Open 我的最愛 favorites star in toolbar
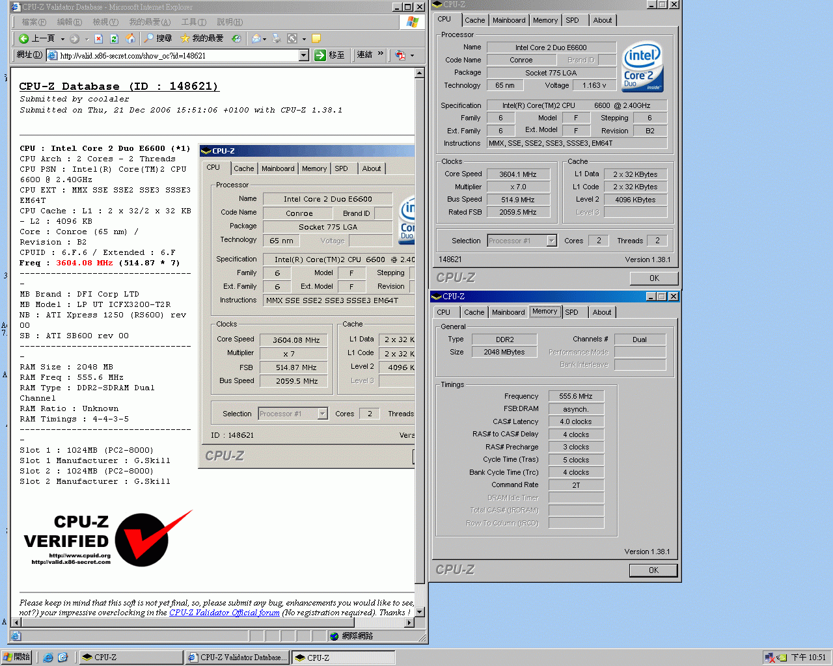Screen dimensions: 833x666 [201, 38]
